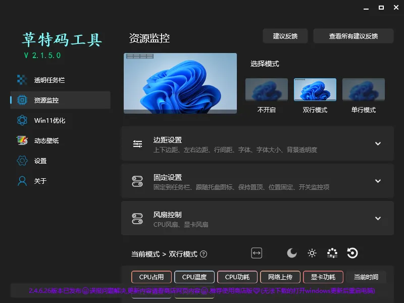Open 设置 from the sidebar

point(60,161)
